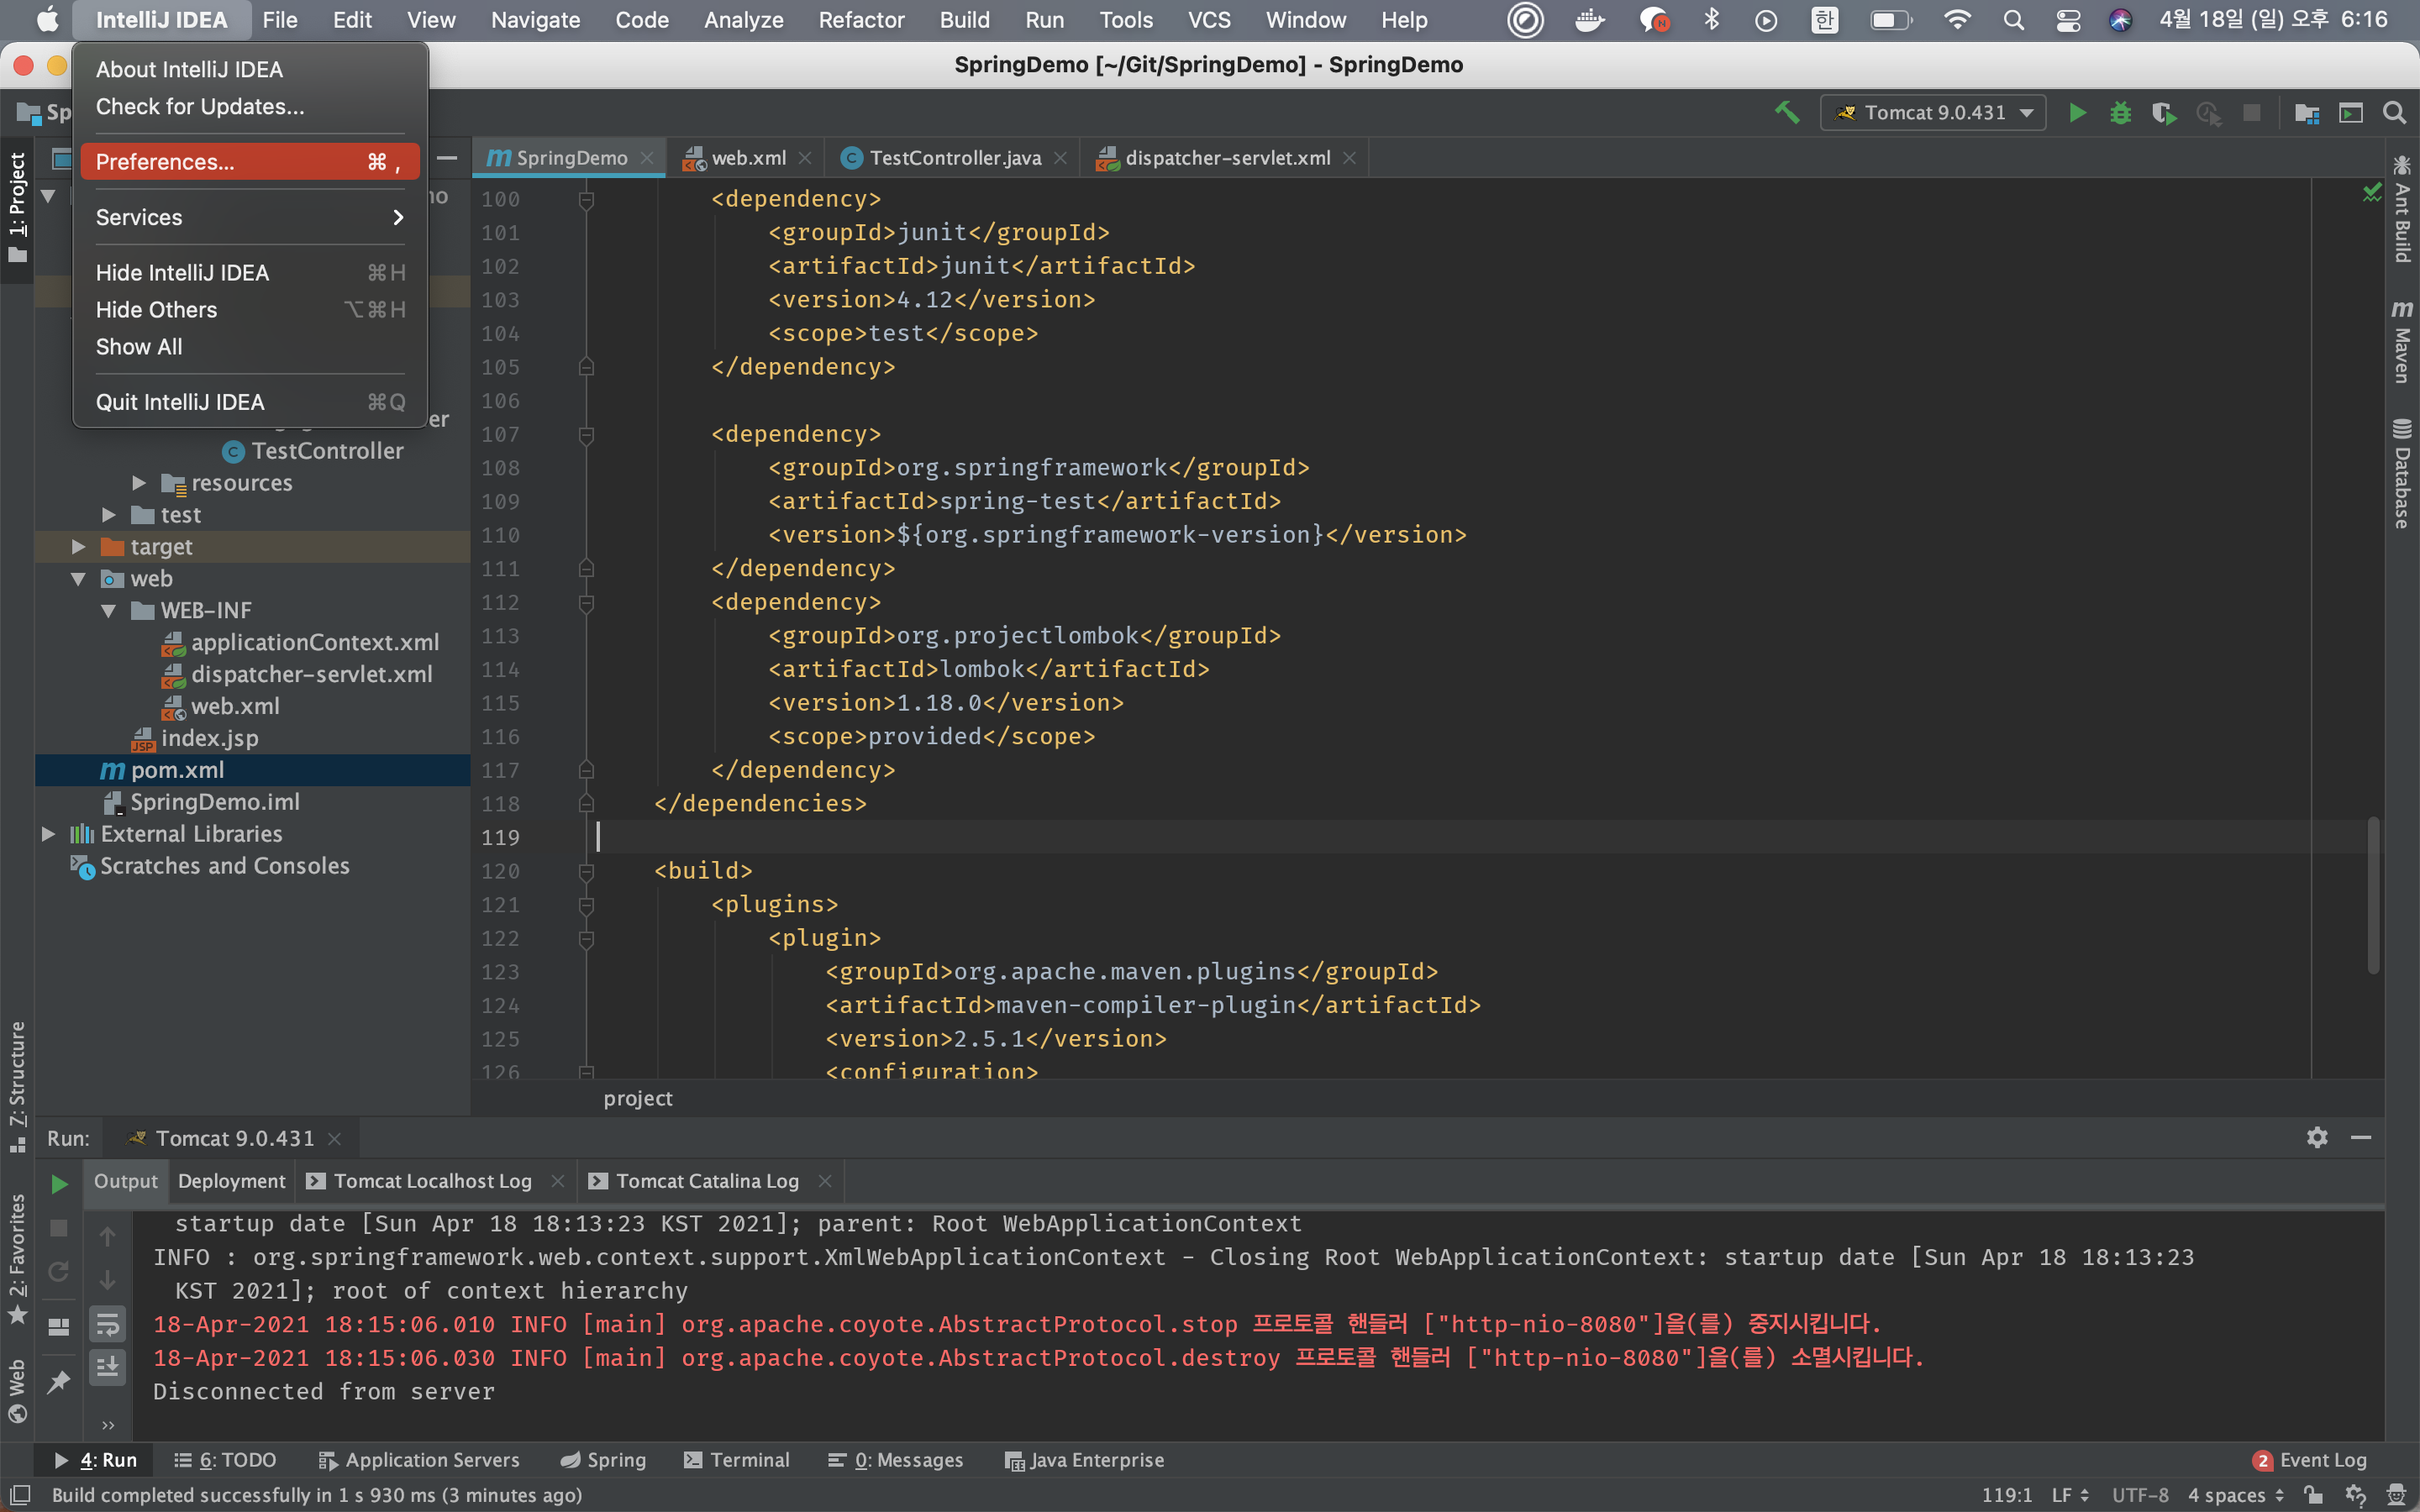
Task: Collapse the WEB-INF folder
Action: (109, 611)
